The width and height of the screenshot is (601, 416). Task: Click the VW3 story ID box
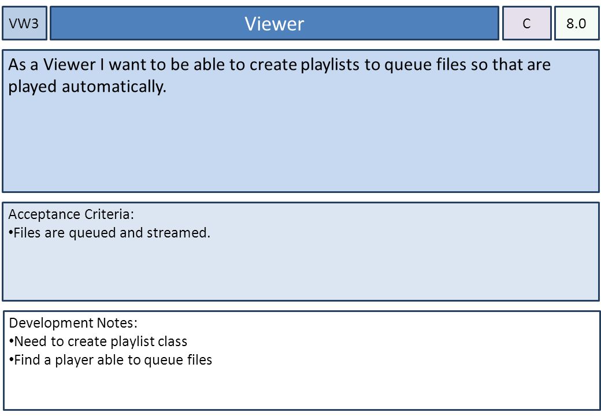(x=24, y=23)
